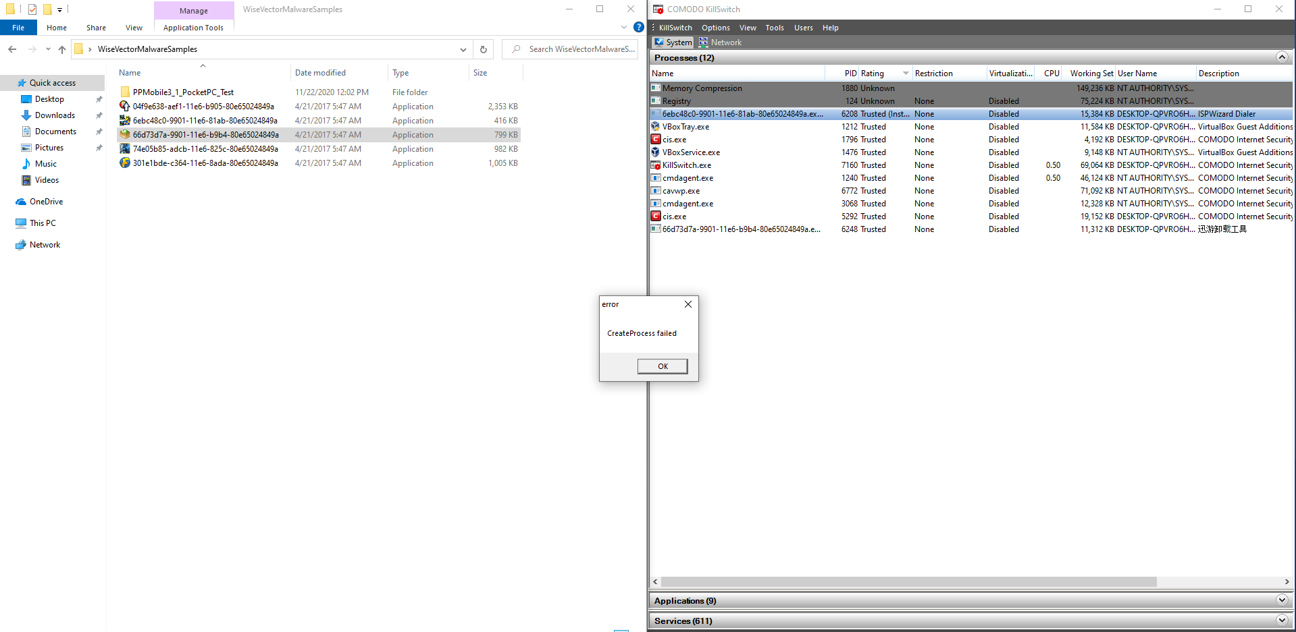This screenshot has height=632, width=1296.
Task: Click the cis.exe icon with PID 1796
Action: tap(655, 140)
